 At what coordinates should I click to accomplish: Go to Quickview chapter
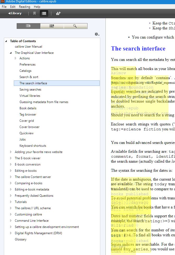click(x=26, y=133)
